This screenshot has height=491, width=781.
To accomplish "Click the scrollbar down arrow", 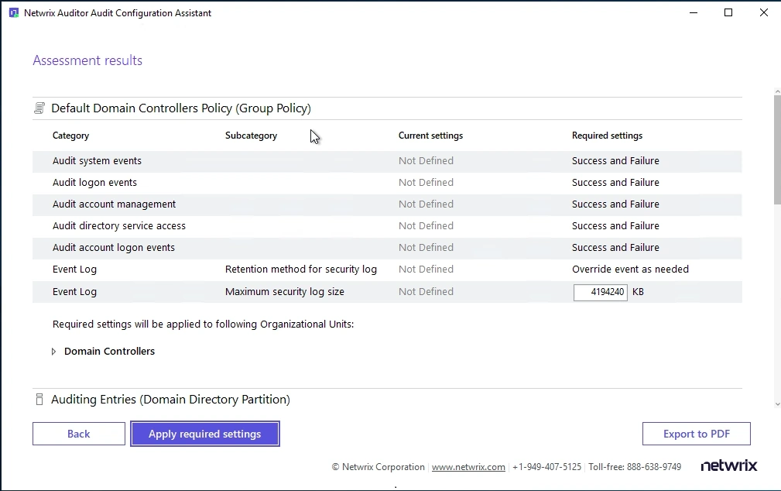I will point(776,403).
